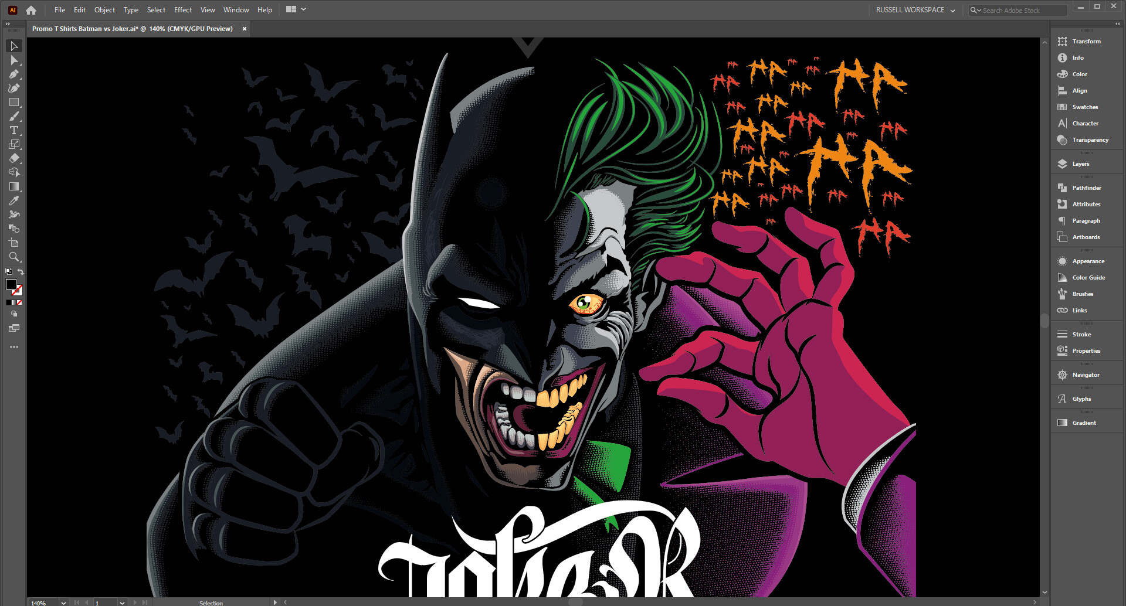Select the Pen tool

click(x=13, y=74)
